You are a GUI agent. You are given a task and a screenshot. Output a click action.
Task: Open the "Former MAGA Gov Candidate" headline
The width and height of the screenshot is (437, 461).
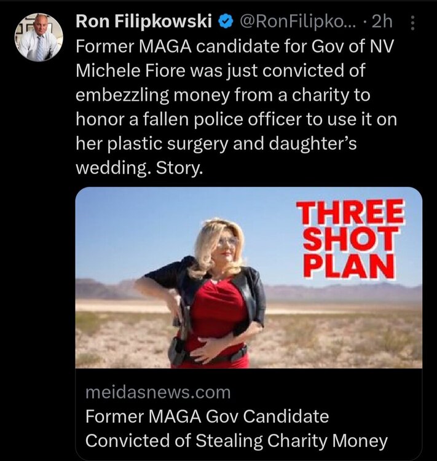click(207, 416)
